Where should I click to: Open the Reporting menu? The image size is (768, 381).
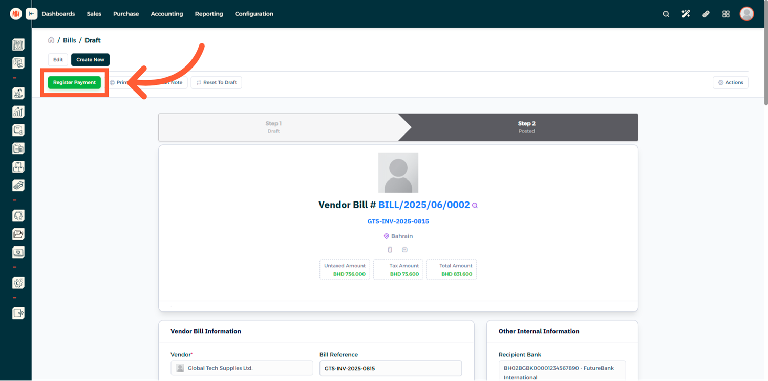pos(209,14)
